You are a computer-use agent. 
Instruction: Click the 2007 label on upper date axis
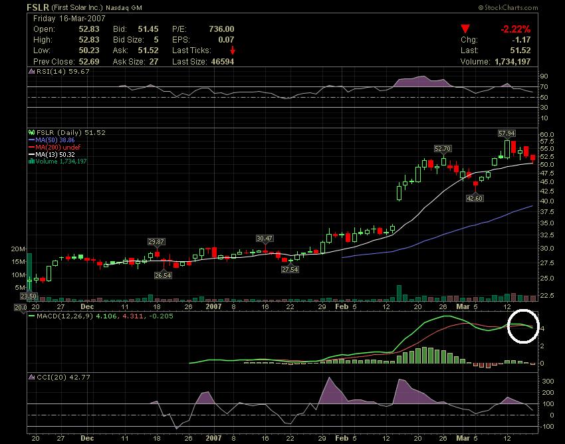[x=213, y=306]
